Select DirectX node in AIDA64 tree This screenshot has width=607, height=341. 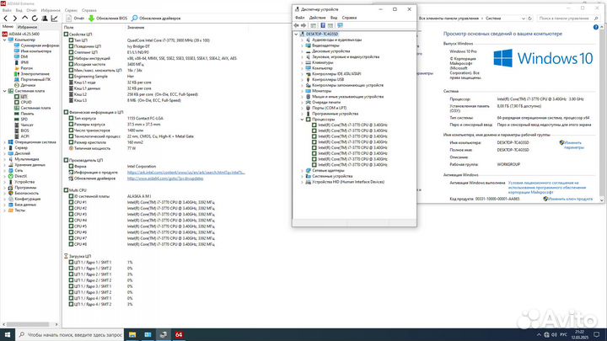click(20, 176)
